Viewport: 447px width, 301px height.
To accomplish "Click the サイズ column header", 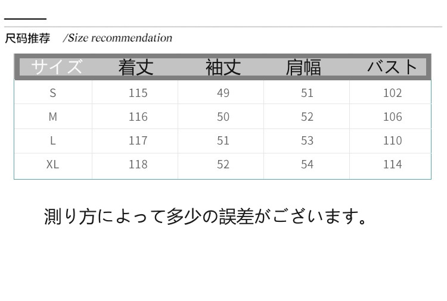I will coord(56,67).
